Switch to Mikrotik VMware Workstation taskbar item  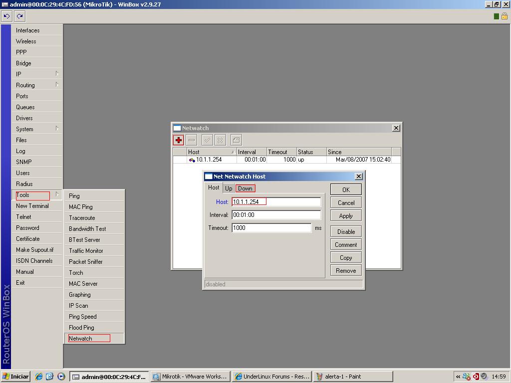[x=190, y=377]
